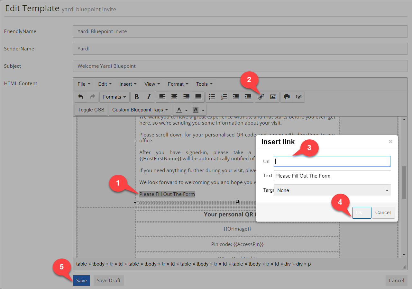Click the SenderName input field
Viewport: 412px width, 289px height.
240,49
